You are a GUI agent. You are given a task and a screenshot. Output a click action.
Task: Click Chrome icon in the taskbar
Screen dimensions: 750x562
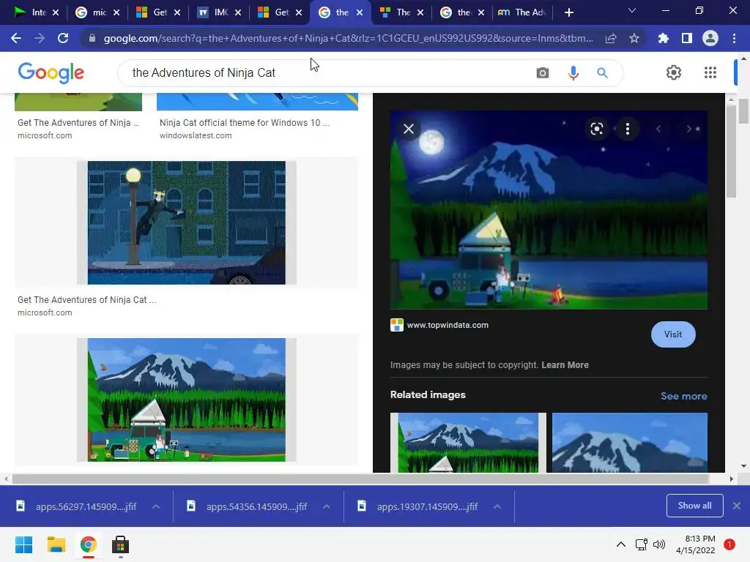[x=88, y=544]
